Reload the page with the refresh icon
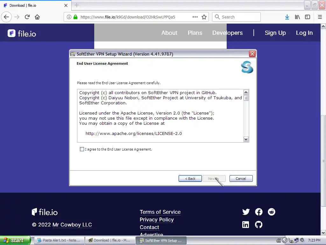Viewport: 326px width, 245px height. (27, 17)
